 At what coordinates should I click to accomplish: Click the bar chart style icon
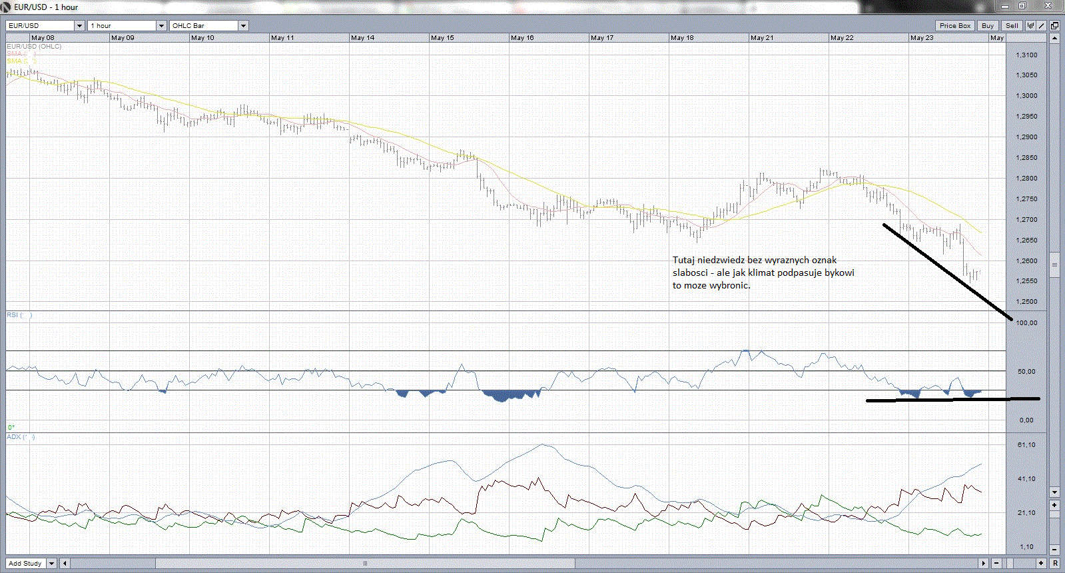pyautogui.click(x=1030, y=25)
